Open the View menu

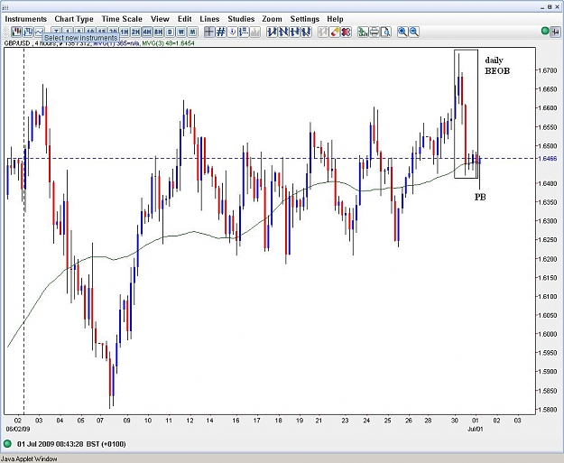(x=160, y=19)
